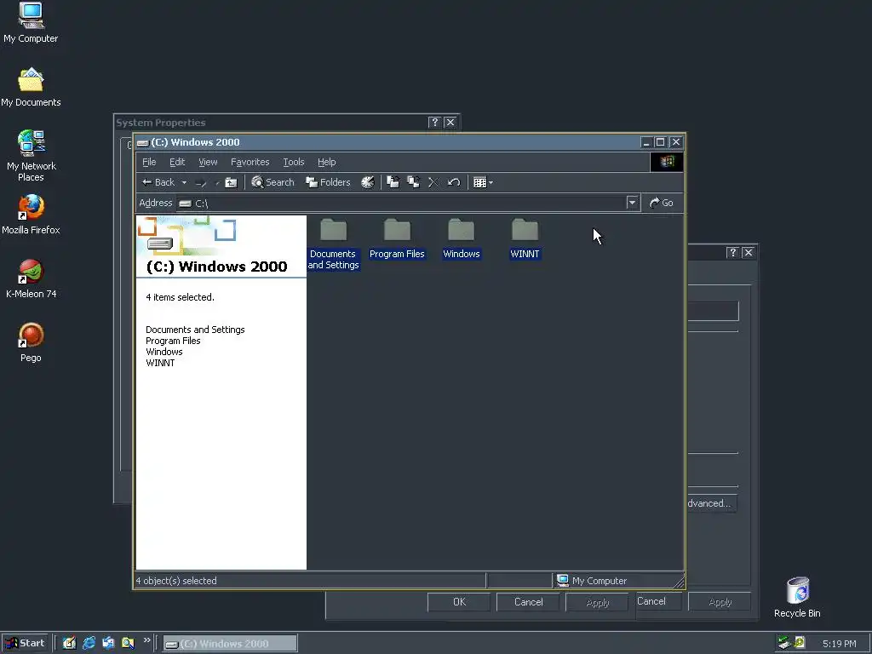
Task: Open the Search pane
Action: point(272,182)
